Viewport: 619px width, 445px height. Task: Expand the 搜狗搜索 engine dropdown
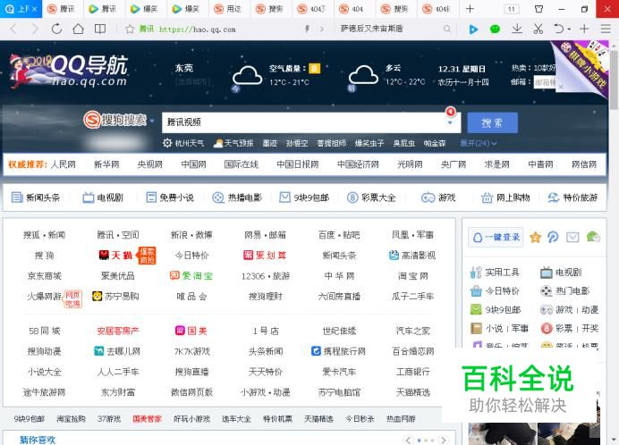point(152,121)
